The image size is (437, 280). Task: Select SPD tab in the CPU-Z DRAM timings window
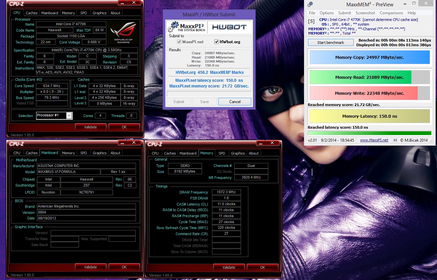pos(222,153)
